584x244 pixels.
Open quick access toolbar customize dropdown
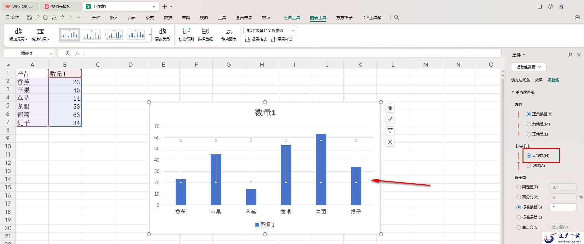click(79, 18)
